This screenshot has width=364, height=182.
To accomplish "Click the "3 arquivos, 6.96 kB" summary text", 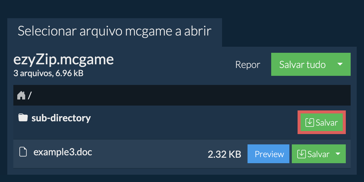I will click(x=49, y=73).
